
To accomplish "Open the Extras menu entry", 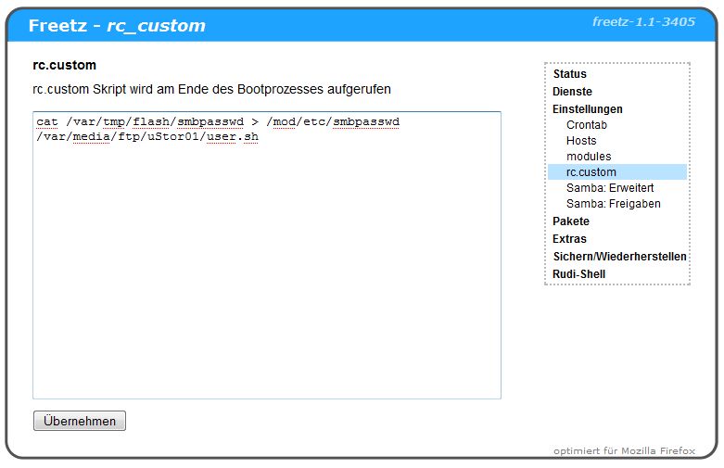I will pos(569,239).
